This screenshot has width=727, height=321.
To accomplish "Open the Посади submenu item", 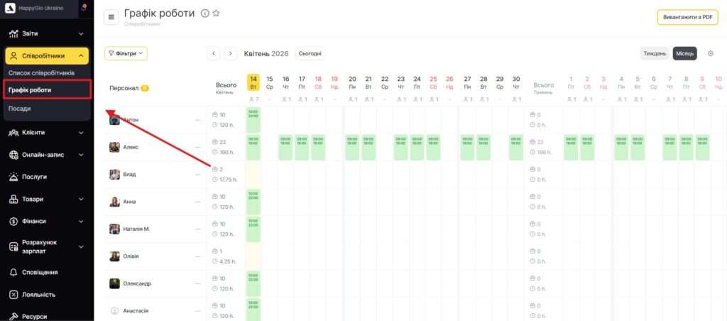I will point(20,109).
